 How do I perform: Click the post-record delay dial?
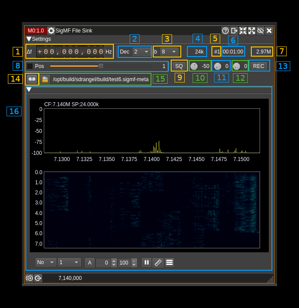point(236,66)
